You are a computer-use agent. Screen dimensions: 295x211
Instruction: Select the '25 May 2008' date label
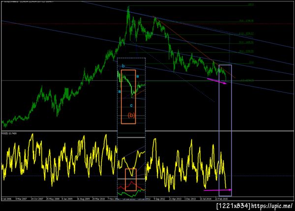coord(53,199)
